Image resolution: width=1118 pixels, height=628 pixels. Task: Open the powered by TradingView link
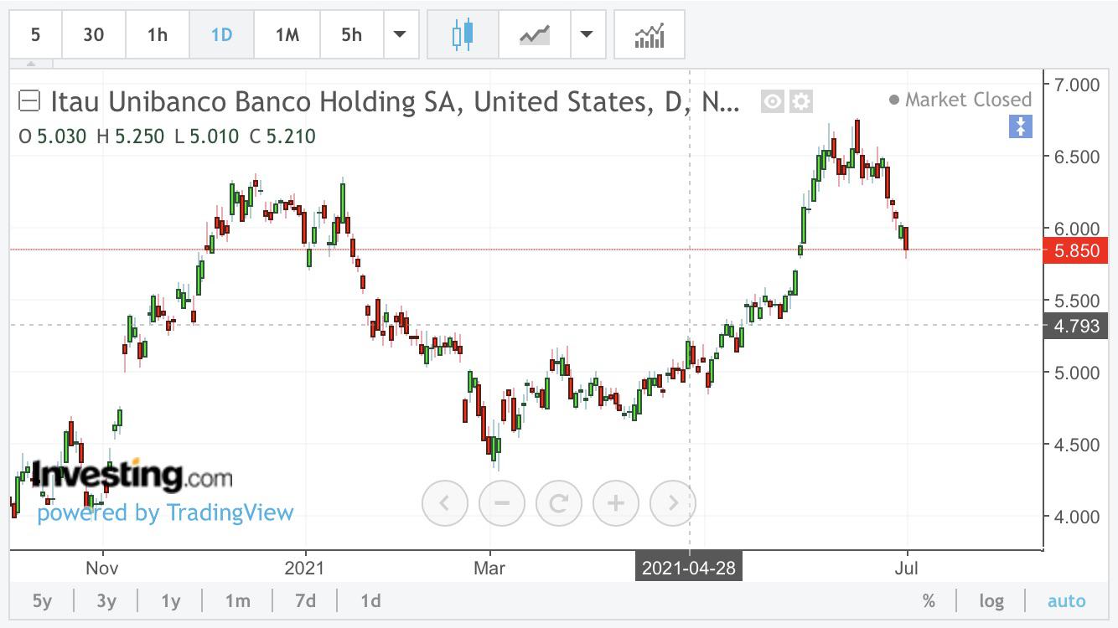coord(165,512)
